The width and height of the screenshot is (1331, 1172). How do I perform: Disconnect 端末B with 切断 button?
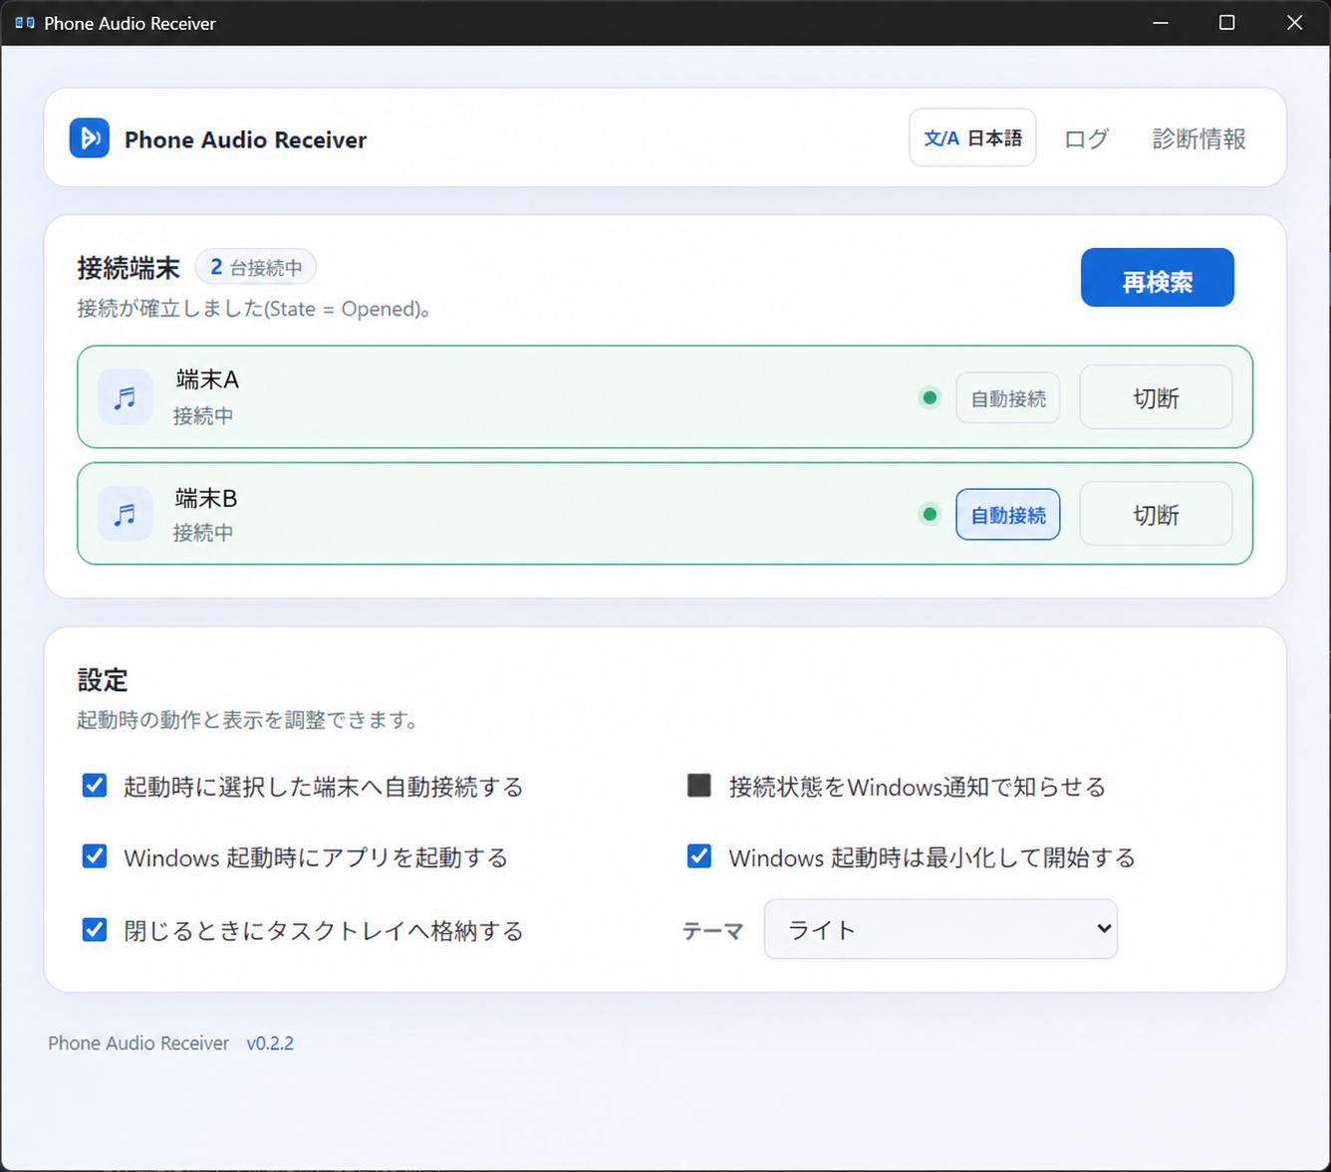[x=1156, y=514]
